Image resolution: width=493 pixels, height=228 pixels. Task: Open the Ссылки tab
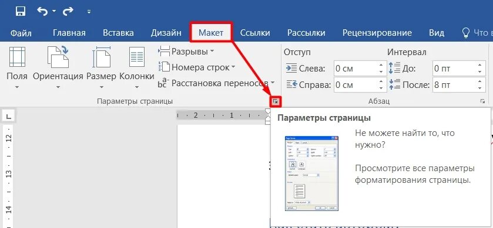[x=255, y=33]
